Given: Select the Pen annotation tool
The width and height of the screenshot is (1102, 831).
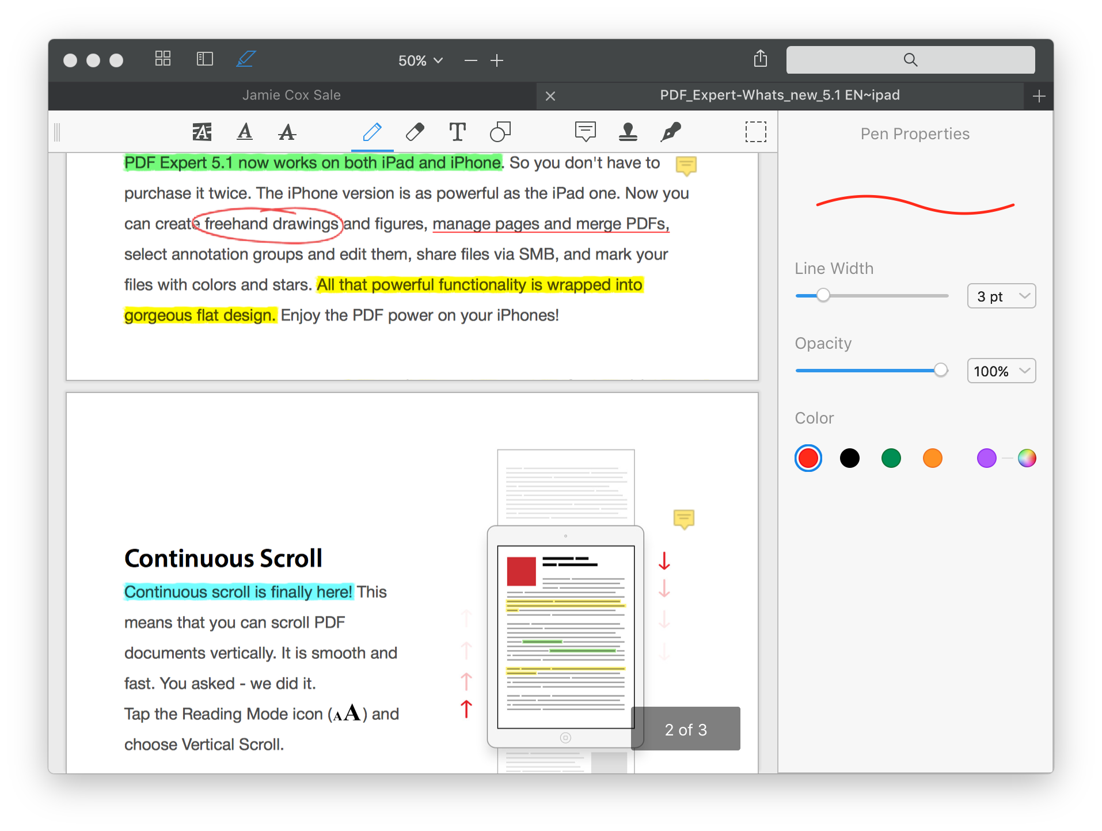Looking at the screenshot, I should [372, 132].
